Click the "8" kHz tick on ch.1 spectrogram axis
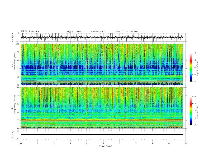 [18, 52]
